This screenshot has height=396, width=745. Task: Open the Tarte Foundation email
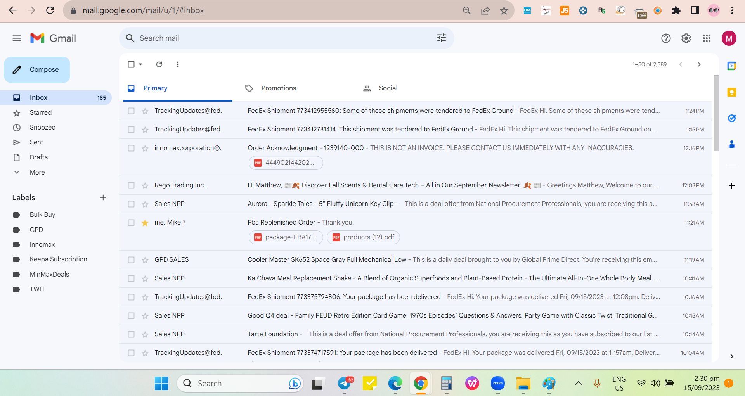click(x=415, y=334)
